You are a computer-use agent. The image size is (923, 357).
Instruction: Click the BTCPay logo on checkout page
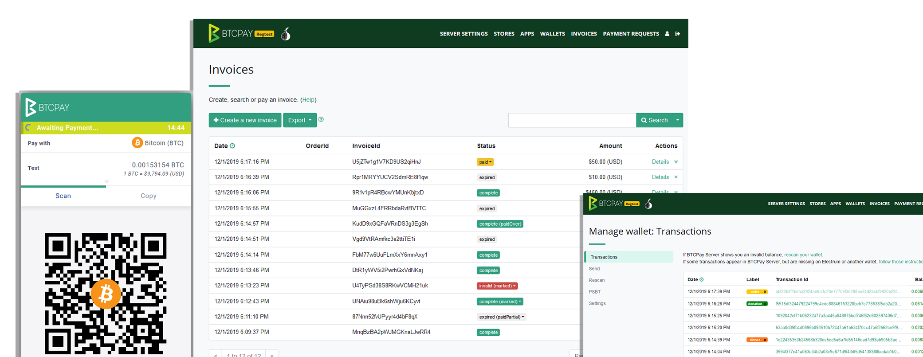click(x=48, y=107)
